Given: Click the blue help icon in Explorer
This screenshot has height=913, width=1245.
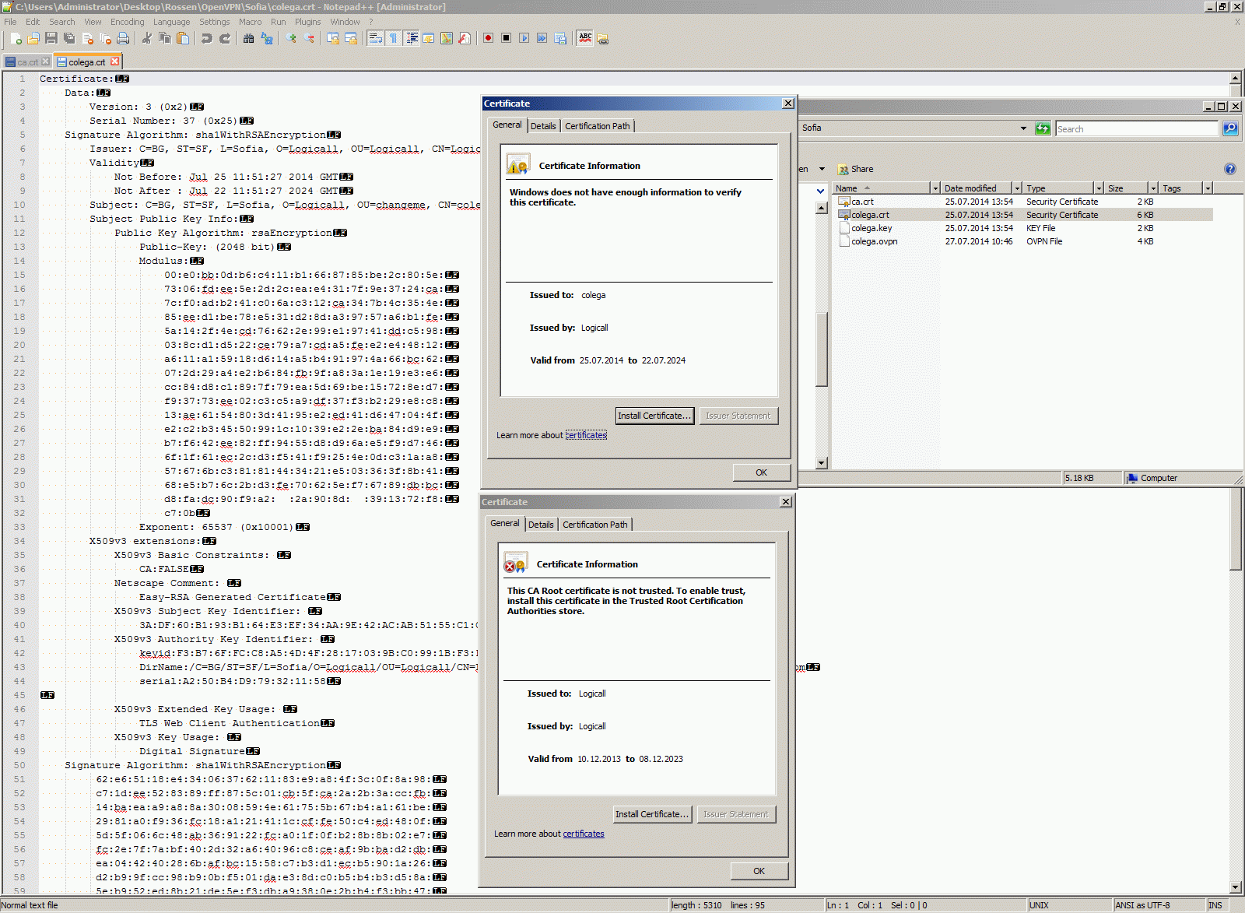Looking at the screenshot, I should tap(1230, 169).
